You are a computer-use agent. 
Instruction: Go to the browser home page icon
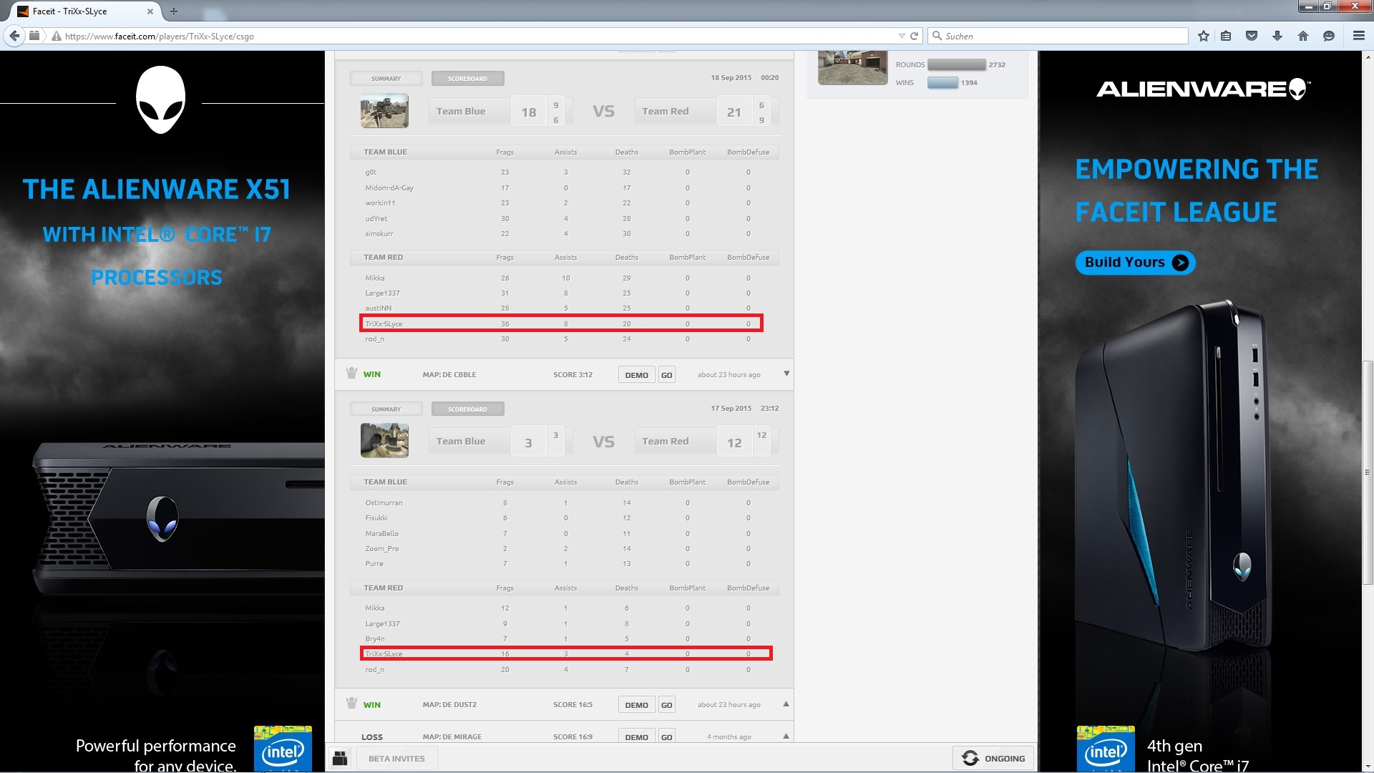tap(1303, 36)
